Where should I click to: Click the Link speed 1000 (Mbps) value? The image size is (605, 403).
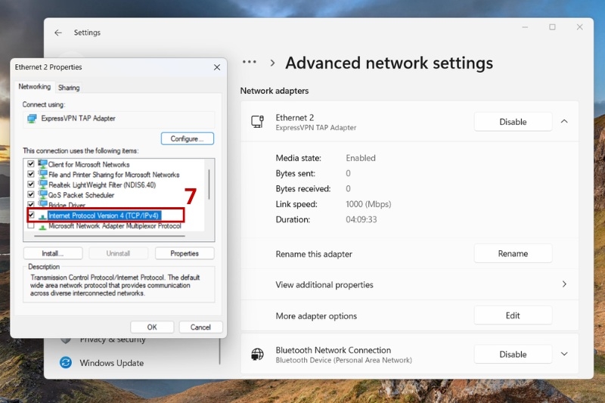pyautogui.click(x=368, y=204)
